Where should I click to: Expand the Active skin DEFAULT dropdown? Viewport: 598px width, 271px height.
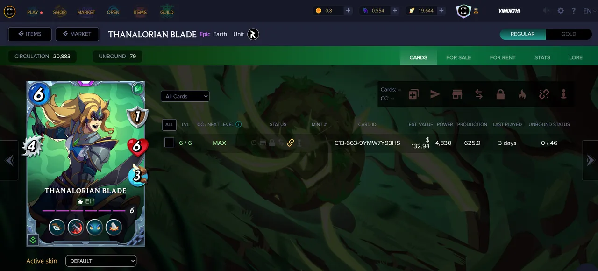tap(101, 261)
